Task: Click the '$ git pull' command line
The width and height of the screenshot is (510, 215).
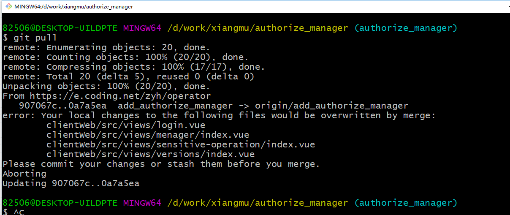Action: click(30, 38)
